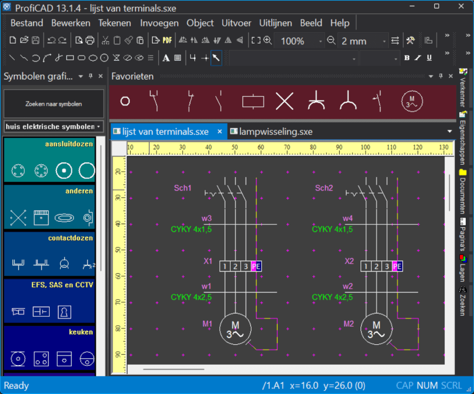This screenshot has height=394, width=474.
Task: Open the Zoeken side panel
Action: coord(463,301)
